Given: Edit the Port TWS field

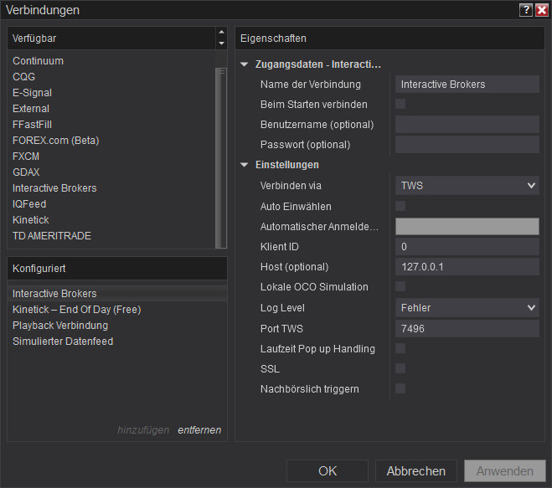Looking at the screenshot, I should pos(467,329).
